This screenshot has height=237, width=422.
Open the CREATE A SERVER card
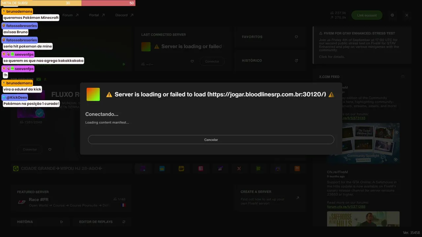click(270, 198)
